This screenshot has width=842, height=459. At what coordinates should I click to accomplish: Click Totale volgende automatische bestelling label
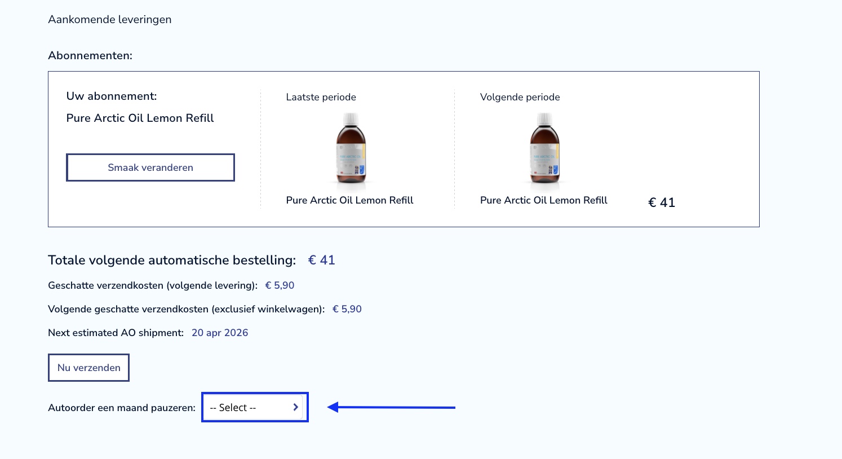point(172,260)
